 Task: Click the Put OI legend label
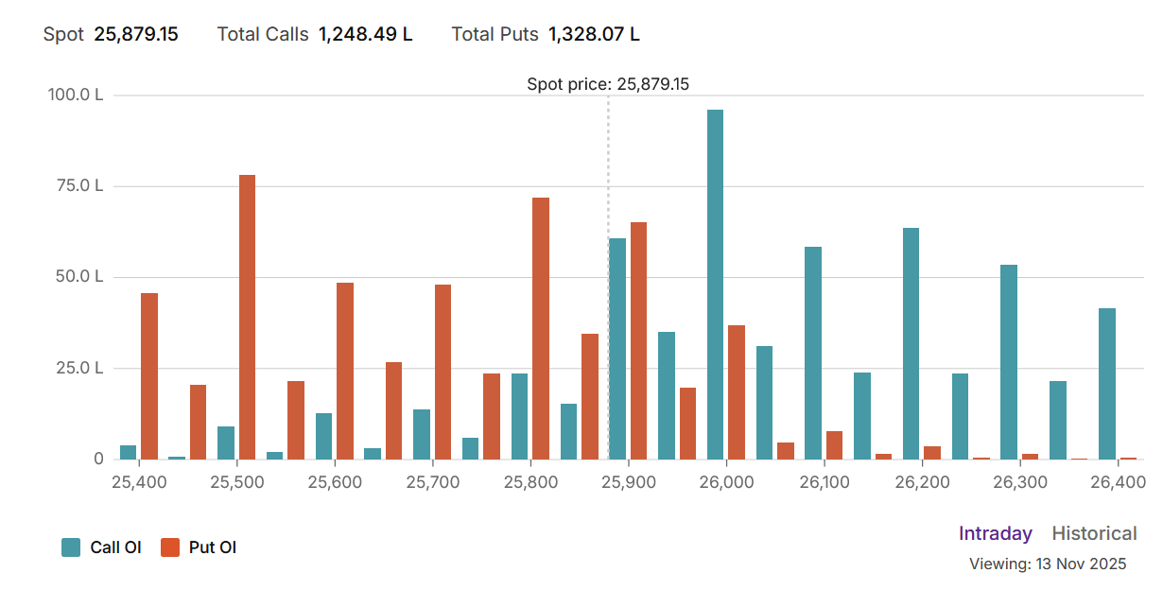(x=213, y=547)
